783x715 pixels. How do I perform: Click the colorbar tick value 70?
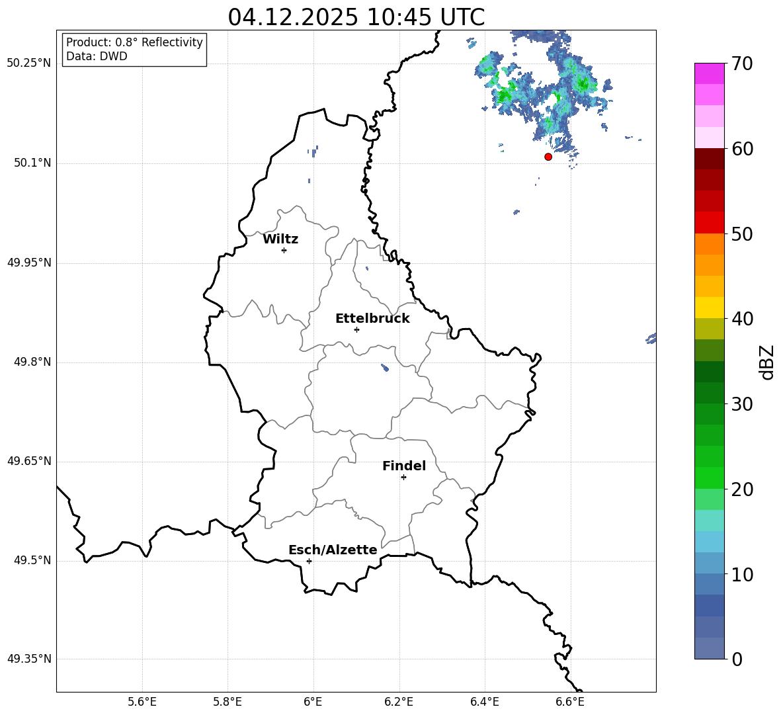tap(742, 63)
